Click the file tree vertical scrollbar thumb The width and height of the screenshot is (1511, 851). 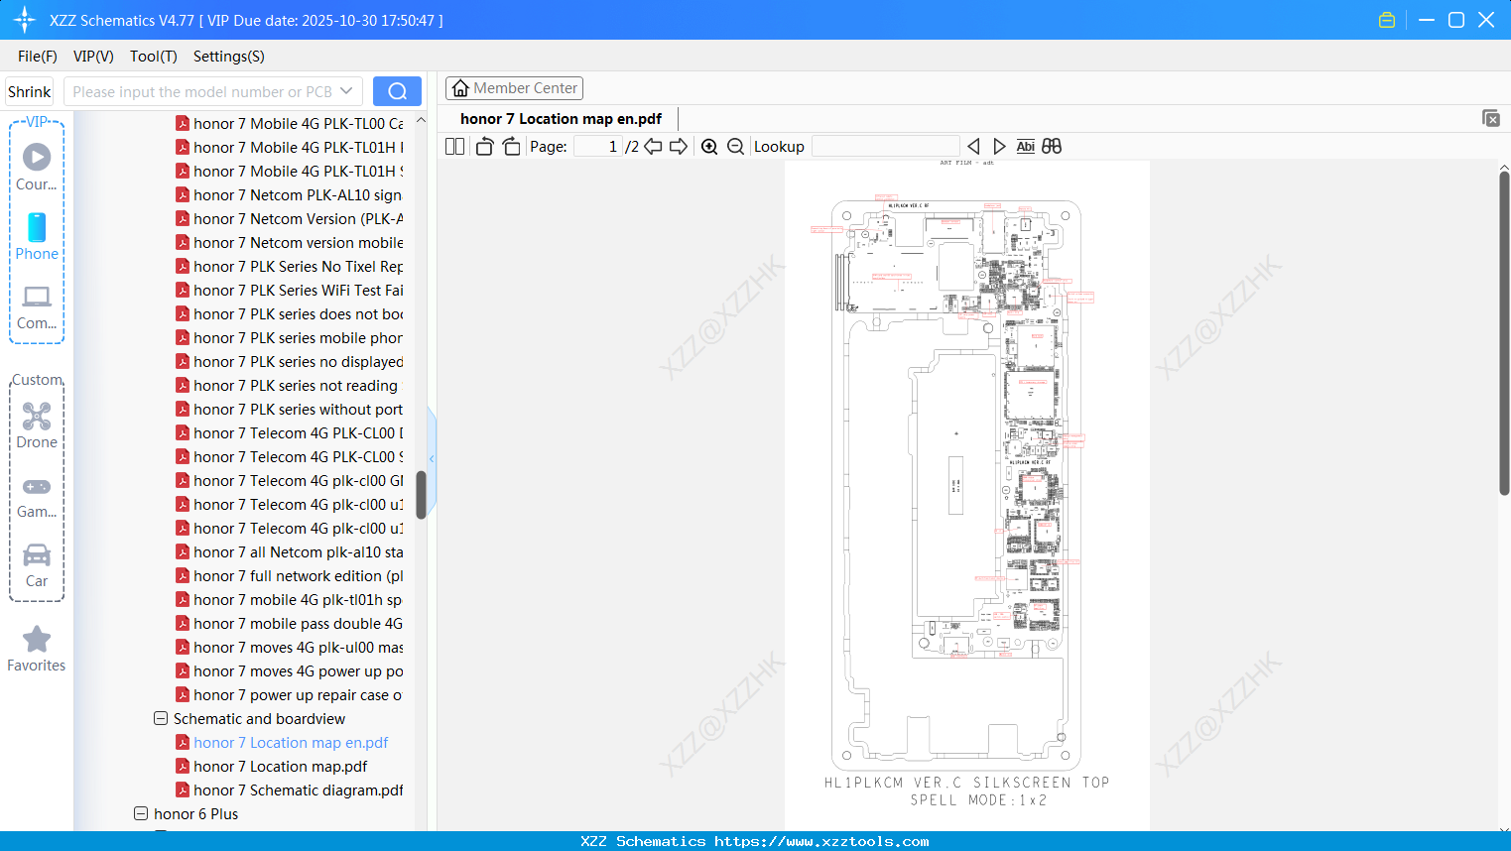(x=421, y=494)
